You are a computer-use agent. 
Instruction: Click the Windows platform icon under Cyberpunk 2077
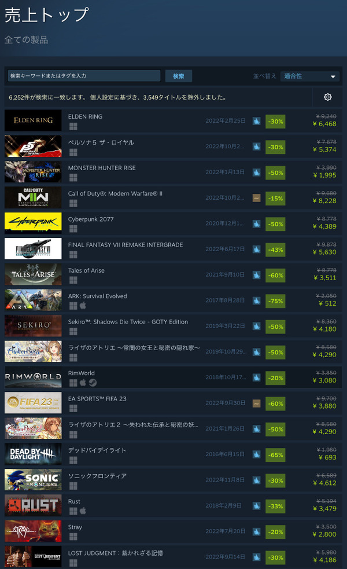click(73, 229)
